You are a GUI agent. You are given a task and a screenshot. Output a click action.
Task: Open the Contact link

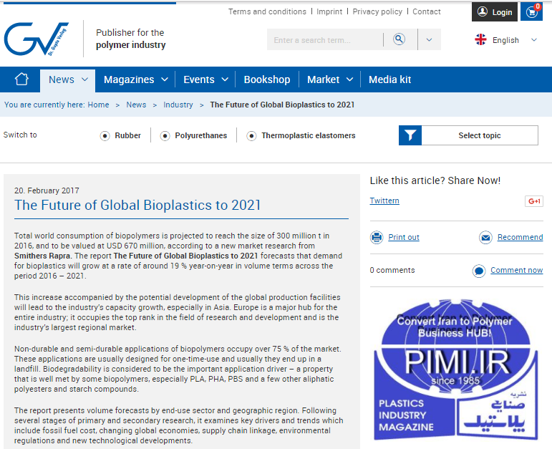[x=426, y=11]
